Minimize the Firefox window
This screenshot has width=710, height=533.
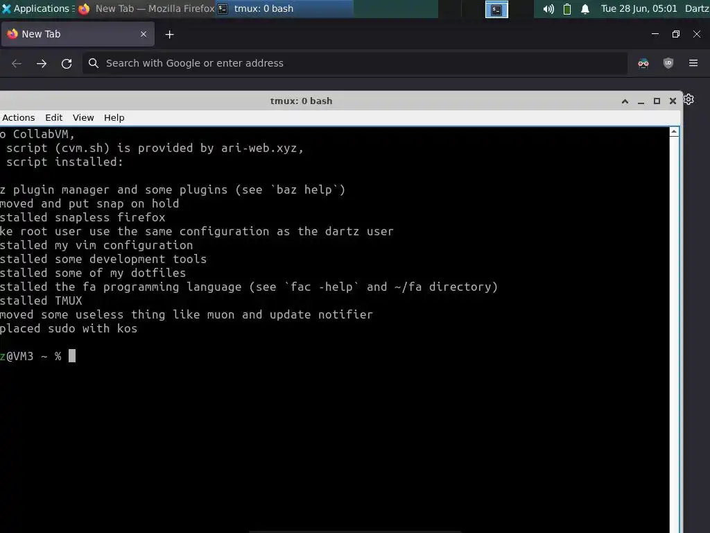pos(655,34)
